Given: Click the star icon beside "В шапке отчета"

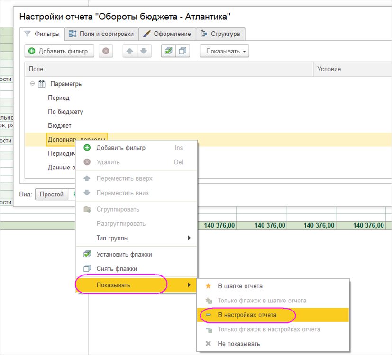Looking at the screenshot, I should point(208,286).
